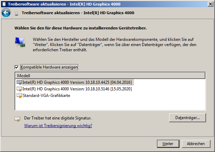Open the Datenträger... dialog
Image resolution: width=215 pixels, height=152 pixels.
187,118
